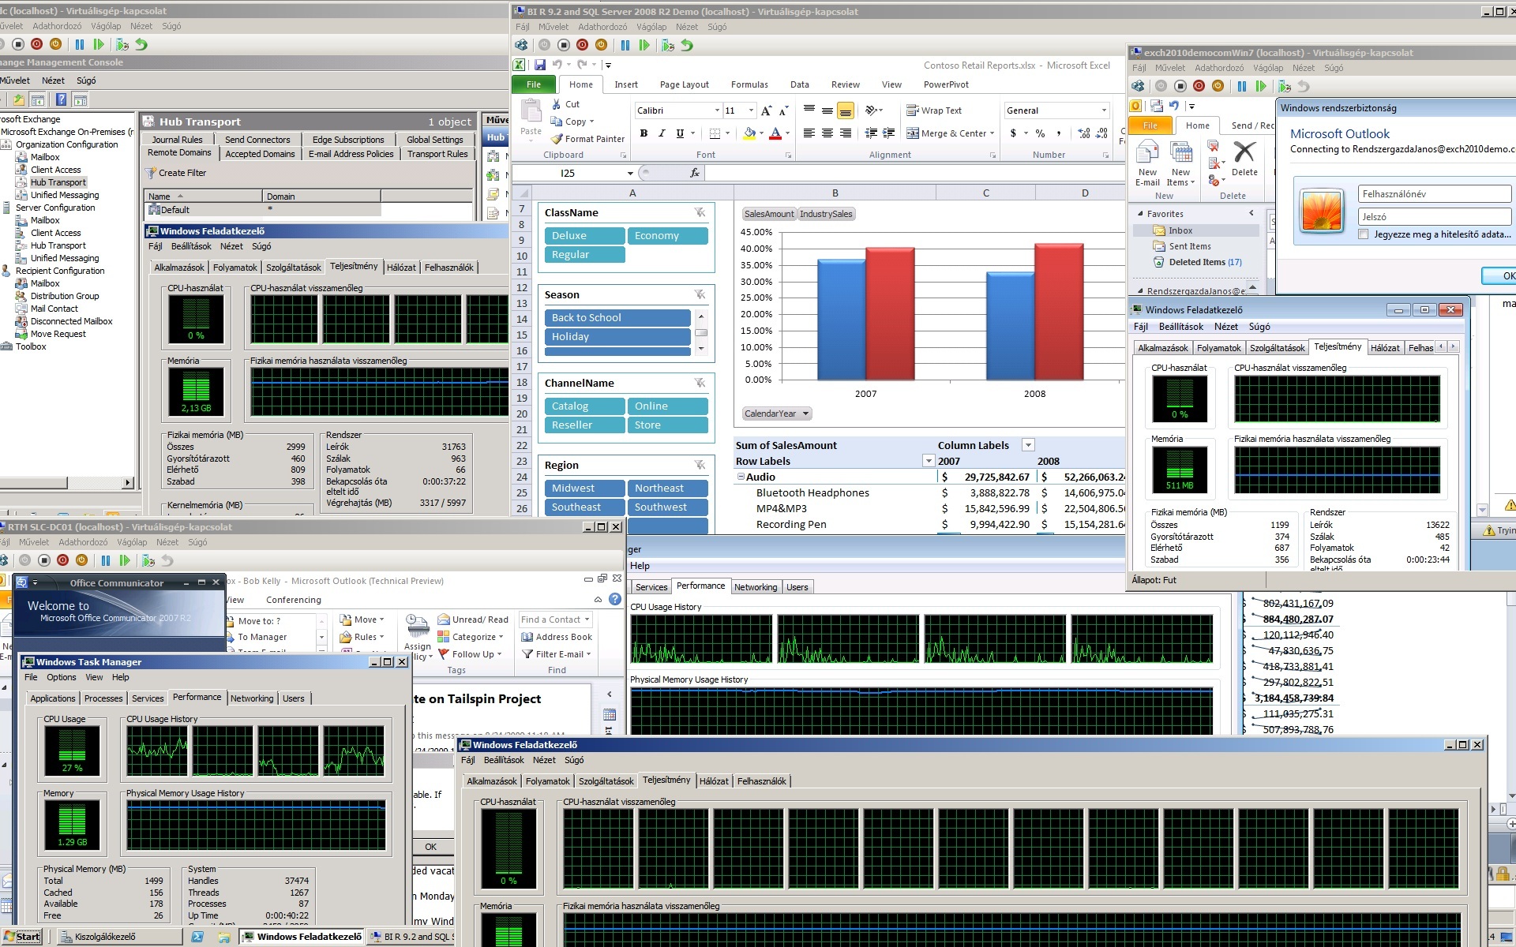Toggle the Holiday season slicer item
Image resolution: width=1516 pixels, height=947 pixels.
coord(617,336)
